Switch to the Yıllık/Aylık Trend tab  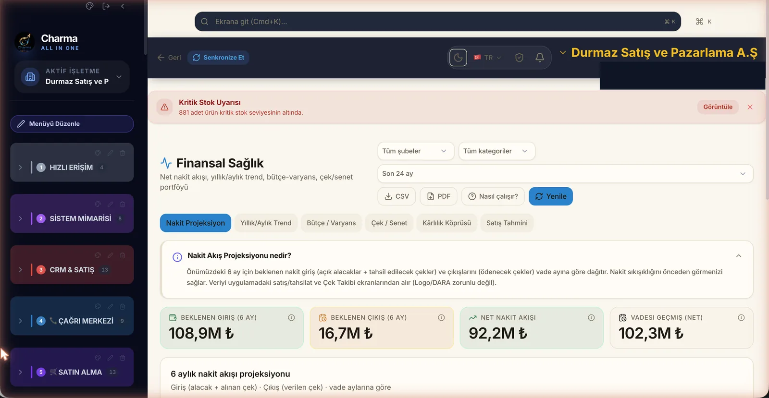pyautogui.click(x=266, y=223)
